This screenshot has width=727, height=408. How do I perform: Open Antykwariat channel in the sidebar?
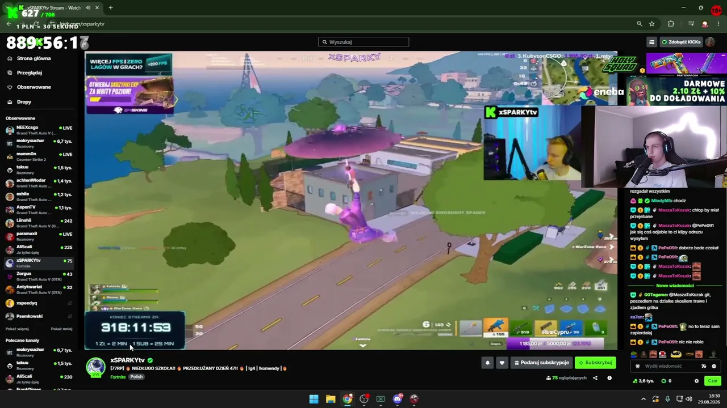pyautogui.click(x=39, y=289)
